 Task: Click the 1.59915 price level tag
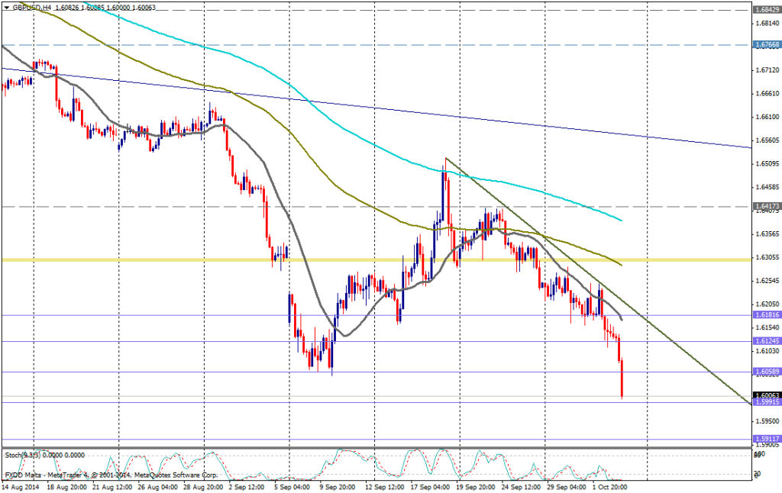(765, 401)
